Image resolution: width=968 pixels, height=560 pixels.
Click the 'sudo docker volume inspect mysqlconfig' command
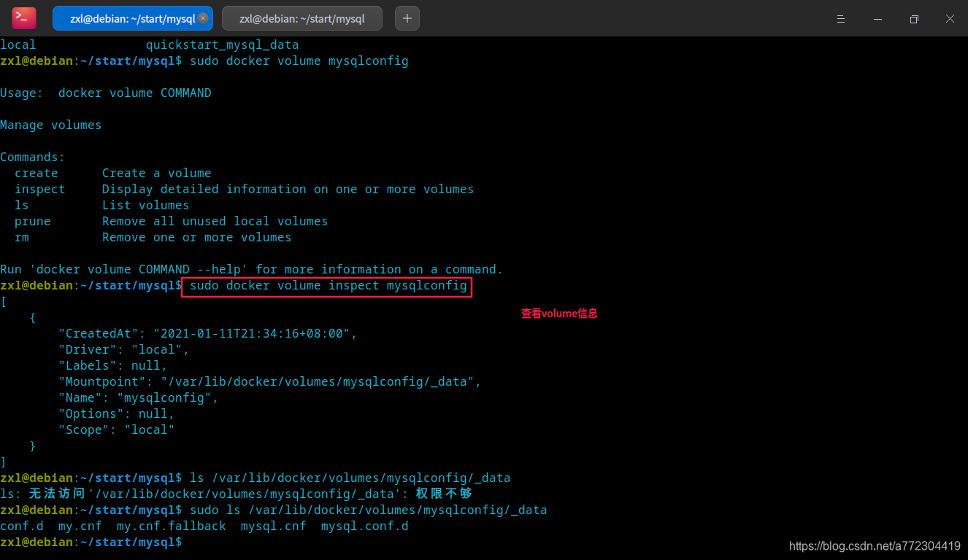[328, 286]
